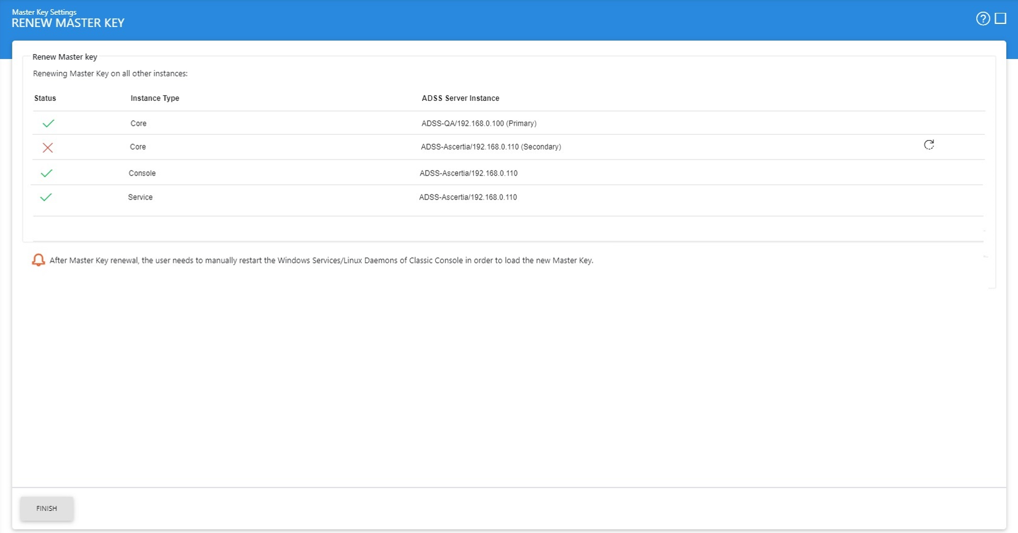
Task: Click the RENEW MASTER KEY page title
Action: click(x=68, y=23)
